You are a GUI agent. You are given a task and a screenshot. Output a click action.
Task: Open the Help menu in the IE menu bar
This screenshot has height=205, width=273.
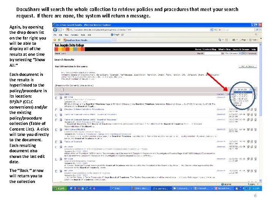[89, 35]
